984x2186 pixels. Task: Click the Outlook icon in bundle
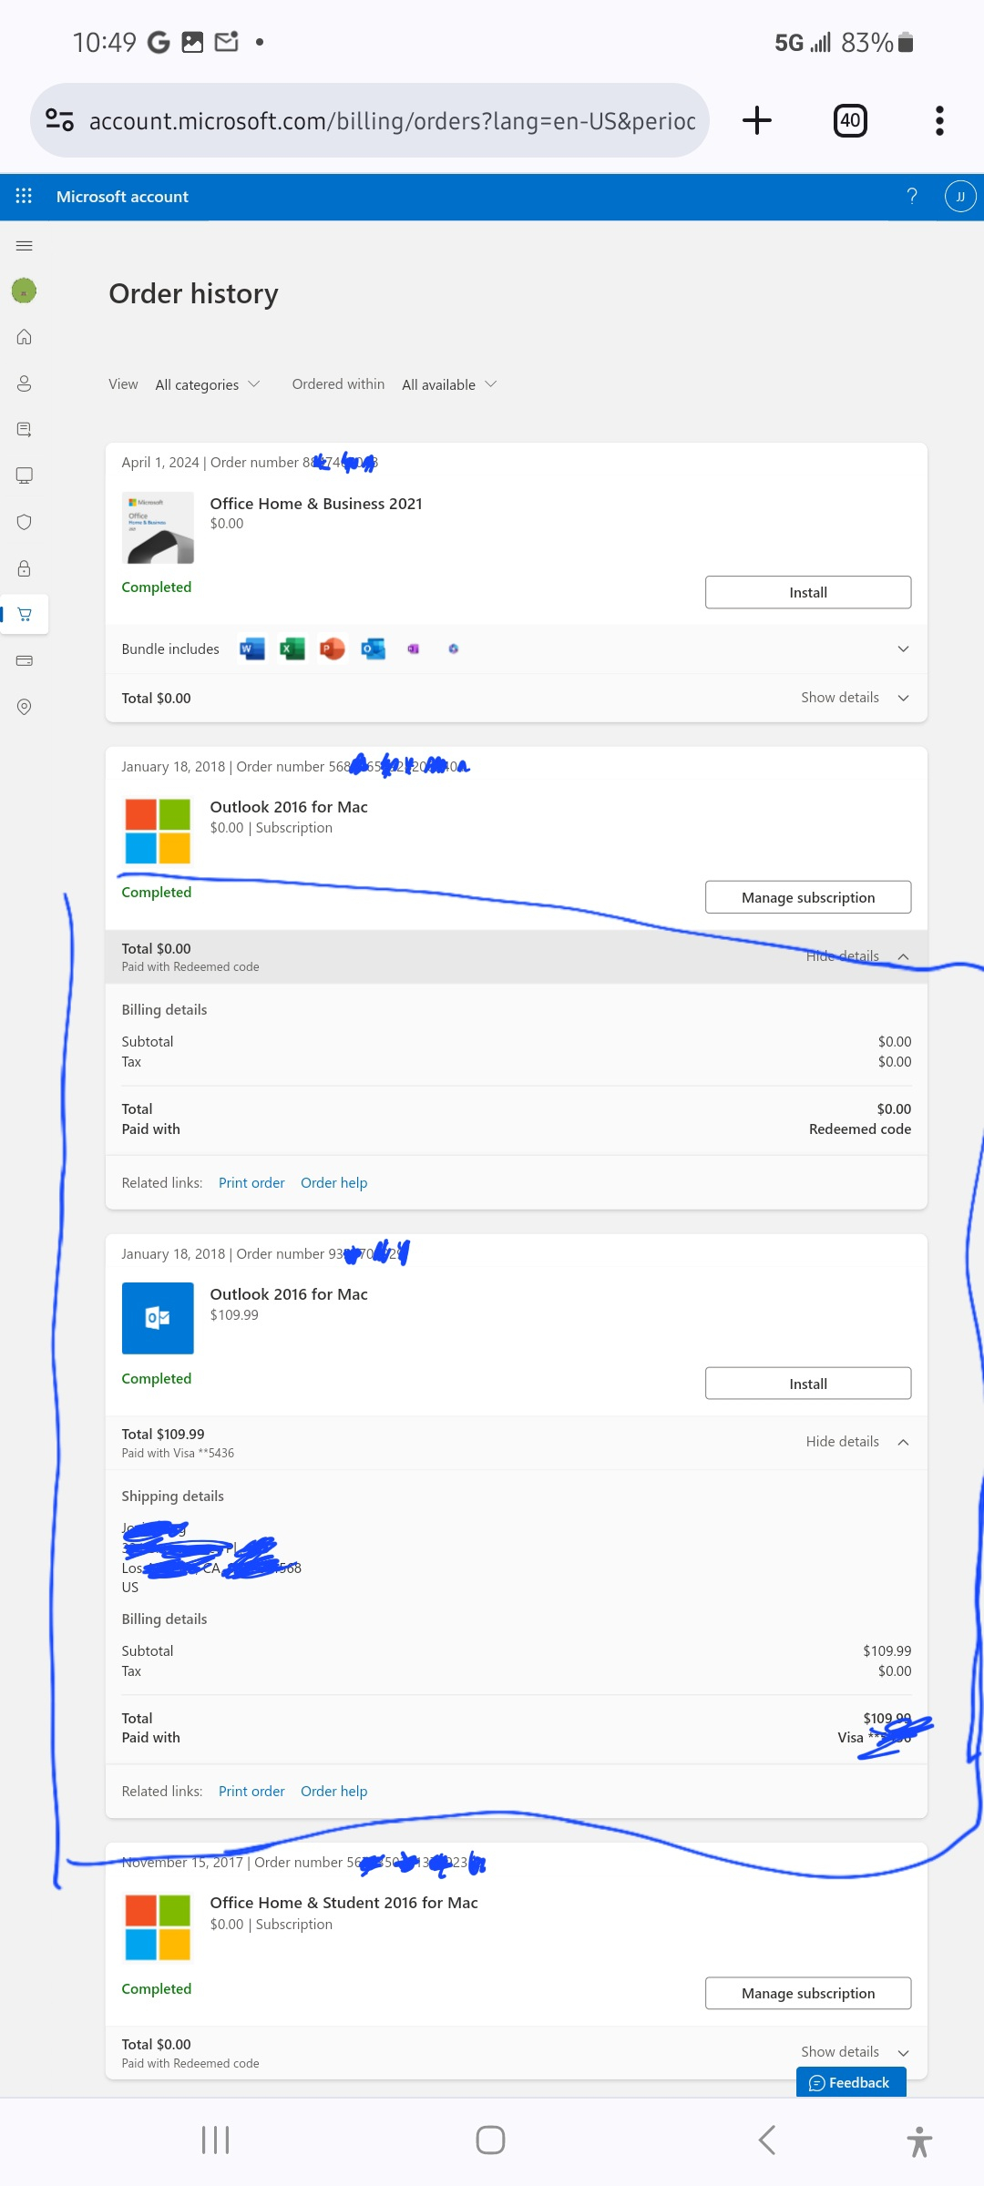point(373,649)
